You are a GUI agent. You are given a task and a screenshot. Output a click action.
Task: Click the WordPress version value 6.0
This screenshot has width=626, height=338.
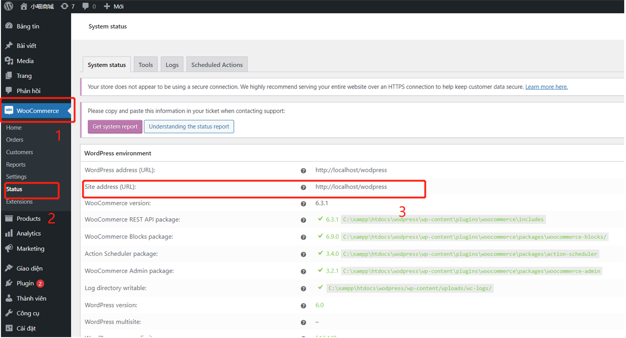[320, 305]
